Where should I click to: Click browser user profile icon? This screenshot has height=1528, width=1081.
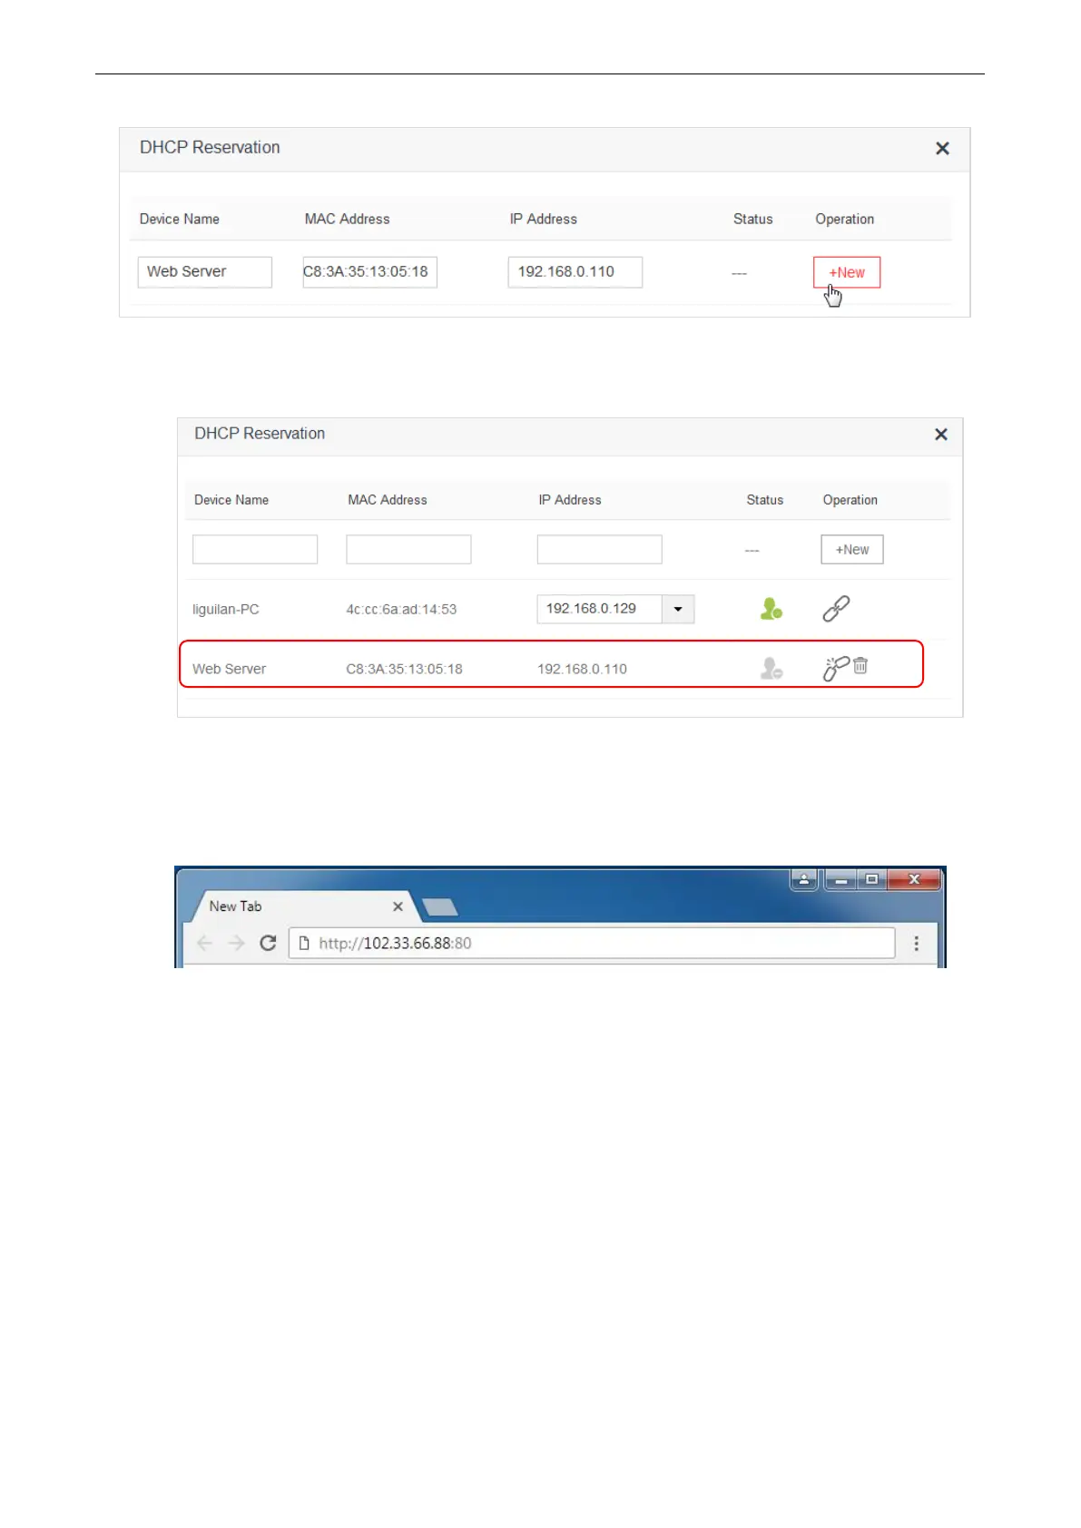(x=803, y=879)
